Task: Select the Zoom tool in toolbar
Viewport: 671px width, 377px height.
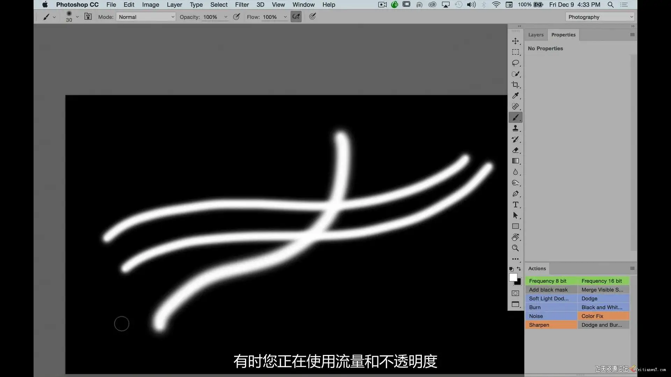Action: tap(515, 248)
